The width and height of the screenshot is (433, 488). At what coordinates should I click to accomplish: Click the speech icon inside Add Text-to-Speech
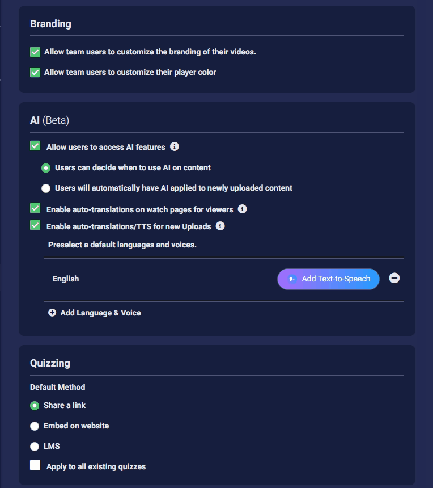[x=292, y=279]
